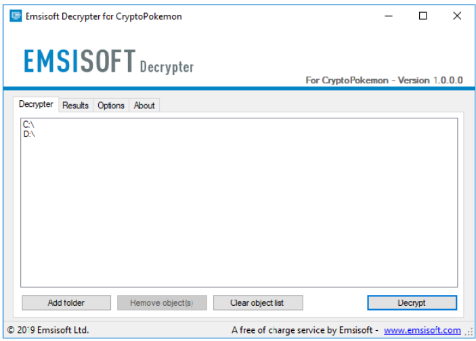Select the Decrypter tab

[x=36, y=104]
